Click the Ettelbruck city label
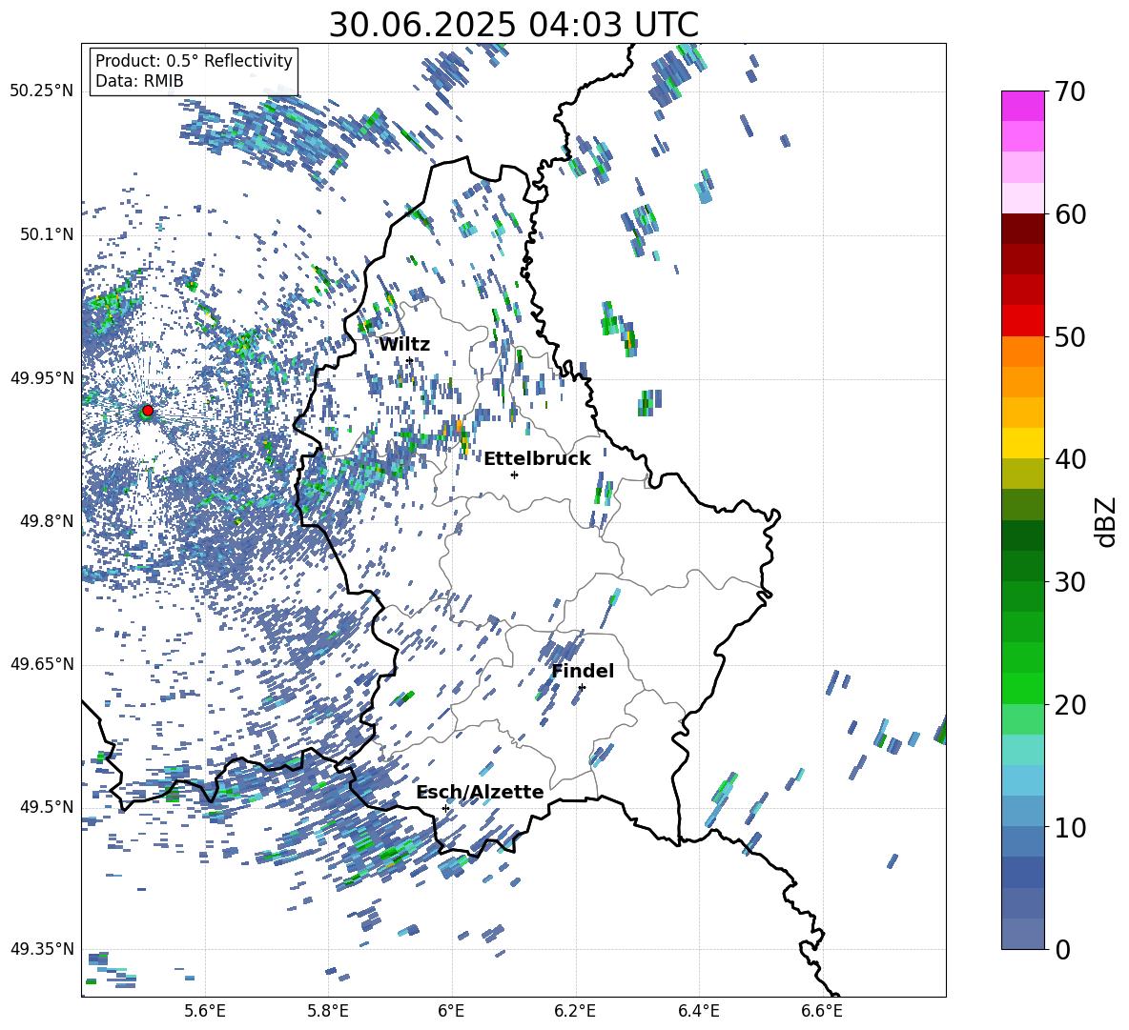The image size is (1129, 1030). (537, 459)
